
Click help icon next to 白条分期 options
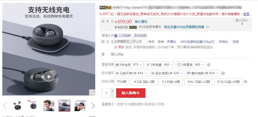[245, 82]
